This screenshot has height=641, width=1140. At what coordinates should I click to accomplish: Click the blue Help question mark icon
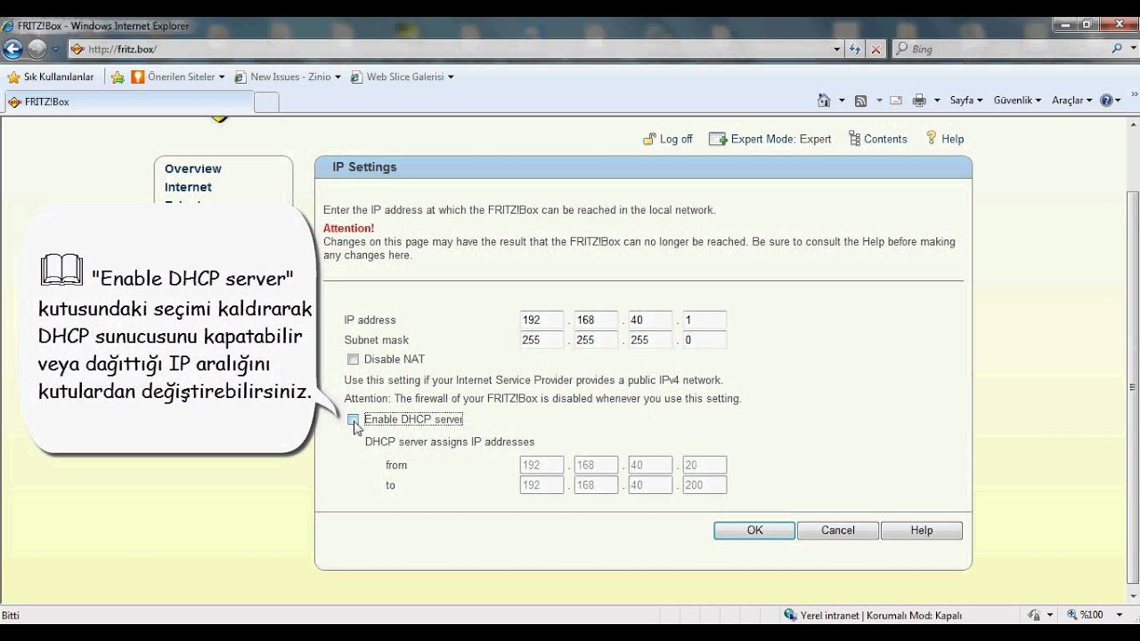(x=1107, y=101)
